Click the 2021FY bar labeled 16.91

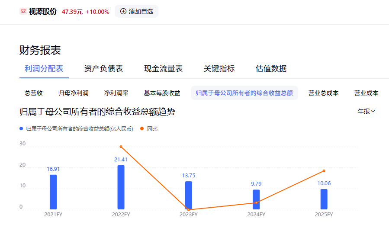pyautogui.click(x=53, y=192)
